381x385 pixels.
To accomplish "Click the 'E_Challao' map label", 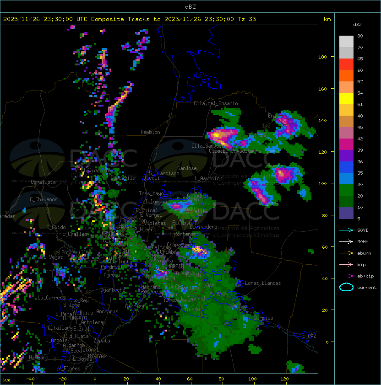I will [75, 234].
